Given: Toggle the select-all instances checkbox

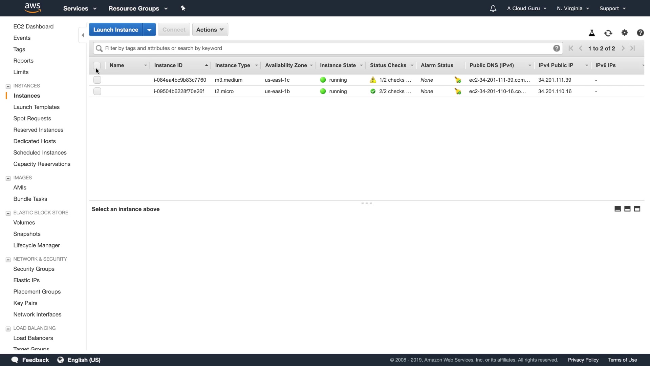Looking at the screenshot, I should (x=97, y=65).
